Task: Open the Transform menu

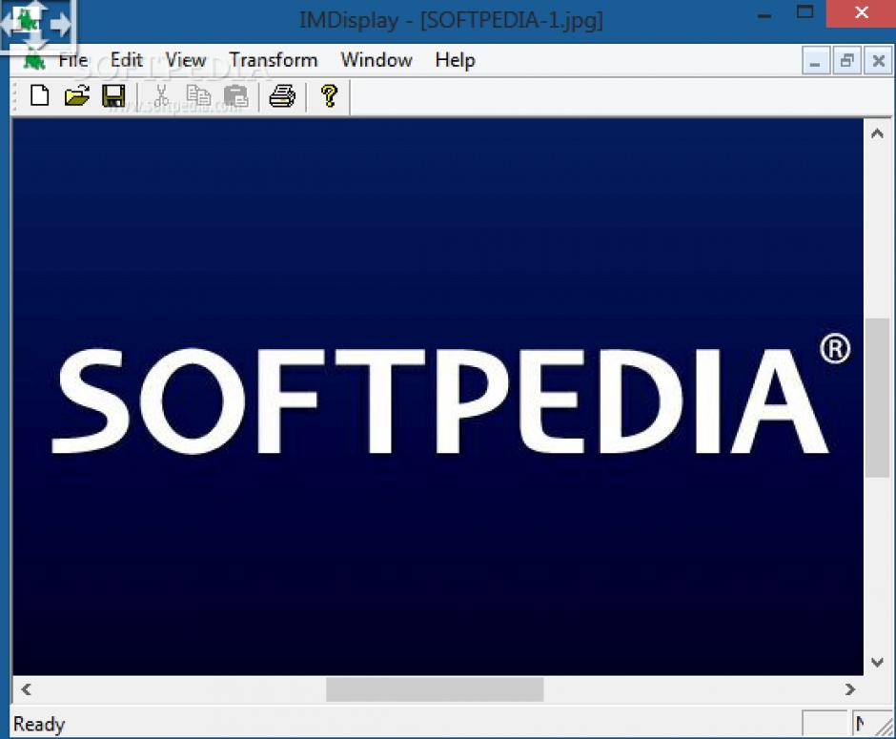Action: click(x=274, y=60)
